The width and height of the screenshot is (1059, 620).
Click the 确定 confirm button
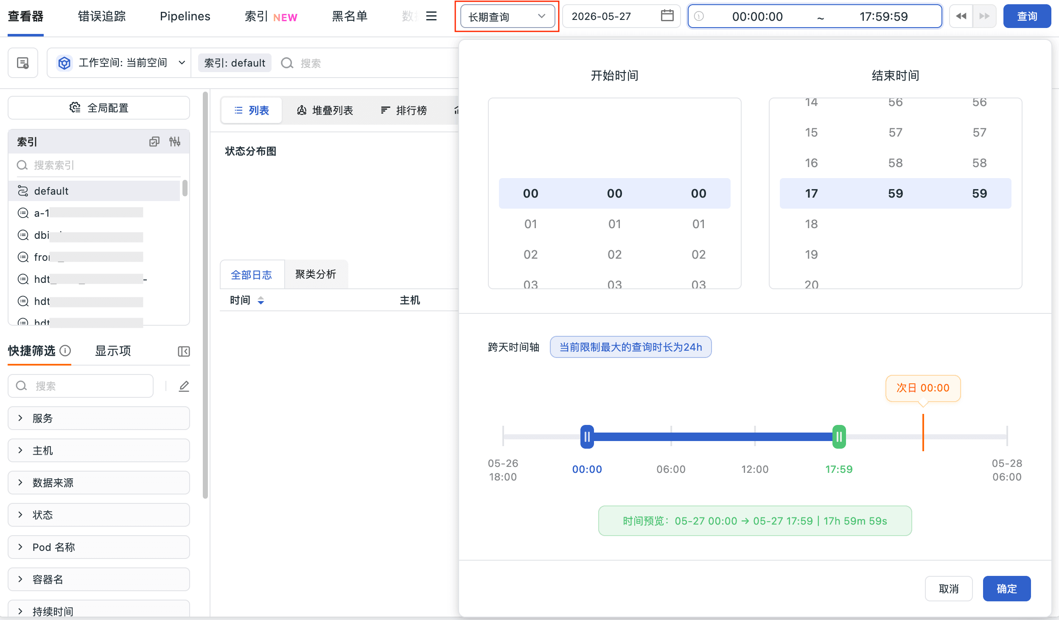[1007, 589]
